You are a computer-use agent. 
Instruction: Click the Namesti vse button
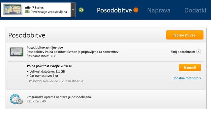pyautogui.click(x=185, y=35)
